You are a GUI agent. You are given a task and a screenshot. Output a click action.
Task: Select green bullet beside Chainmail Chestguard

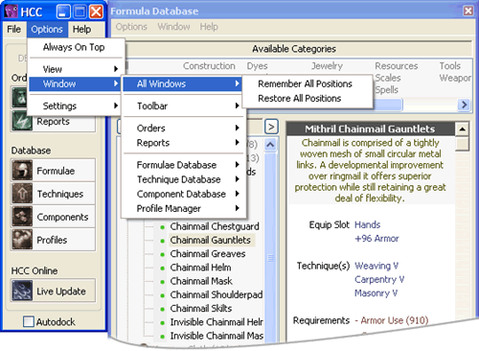(x=163, y=227)
